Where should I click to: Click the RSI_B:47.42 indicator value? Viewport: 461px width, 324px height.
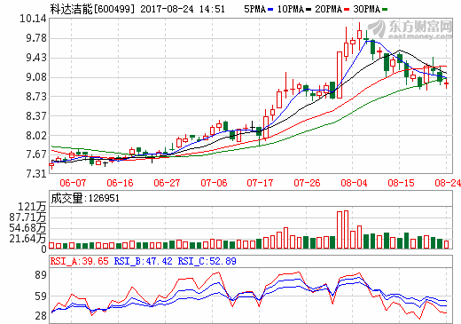144,261
